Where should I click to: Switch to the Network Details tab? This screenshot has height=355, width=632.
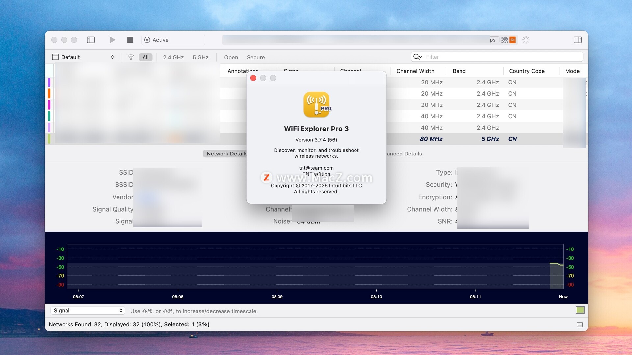(x=226, y=154)
